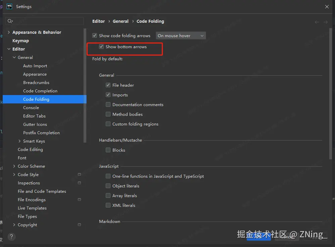Click the project-level icon beside Inspections
This screenshot has width=335, height=247.
79,183
